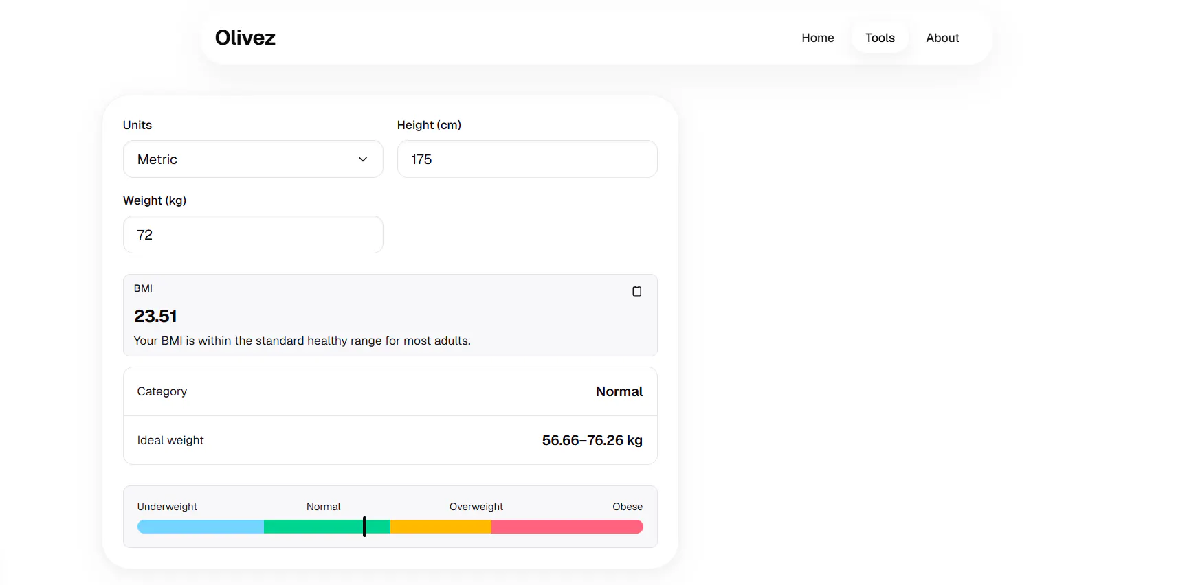Click the green Normal bar segment
The height and width of the screenshot is (585, 1187).
327,527
